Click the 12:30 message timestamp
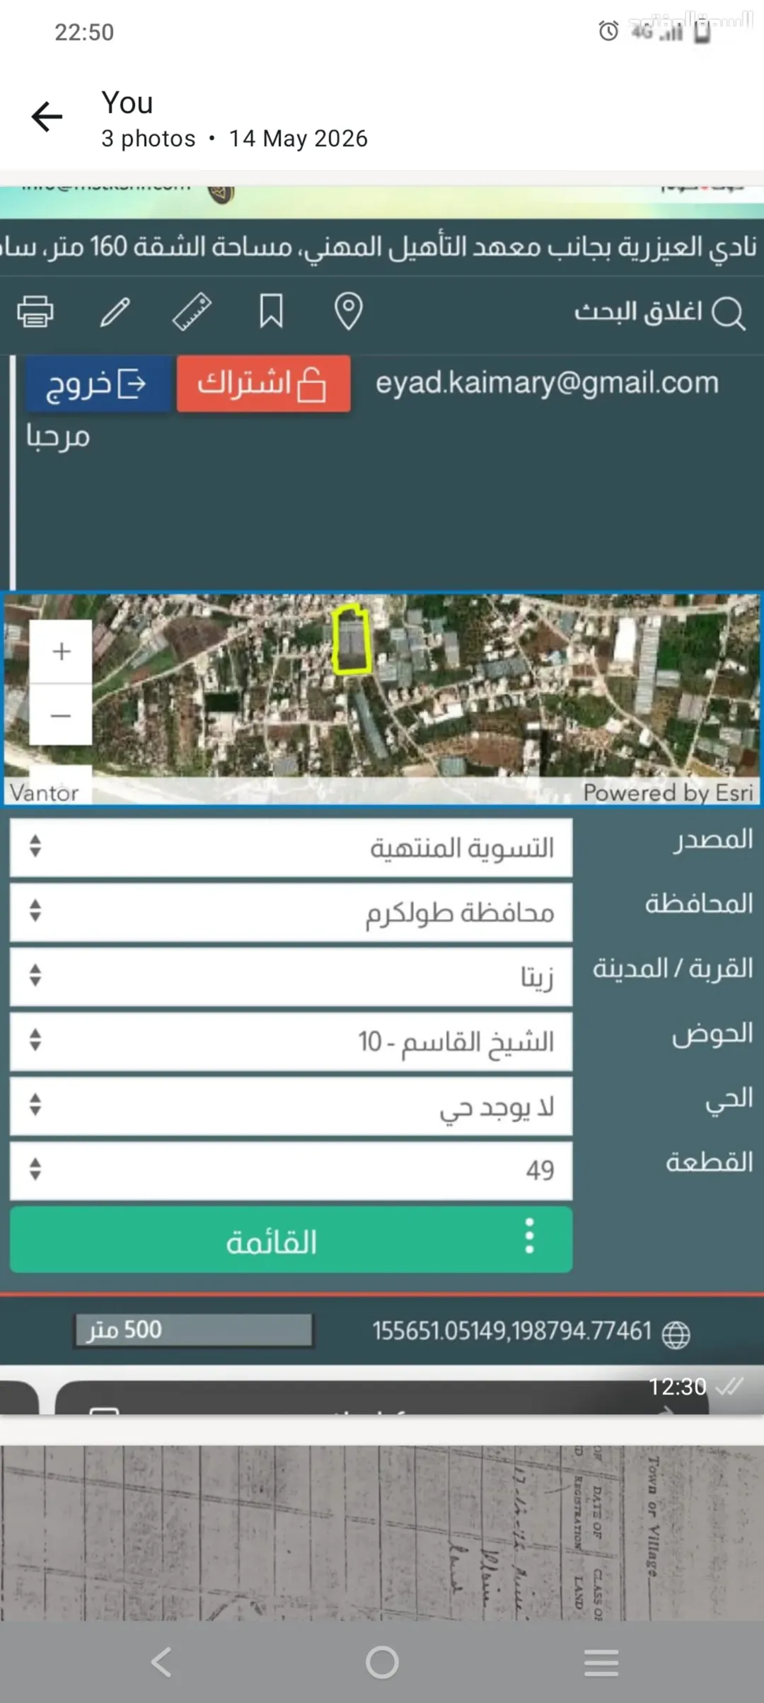 tap(678, 1386)
